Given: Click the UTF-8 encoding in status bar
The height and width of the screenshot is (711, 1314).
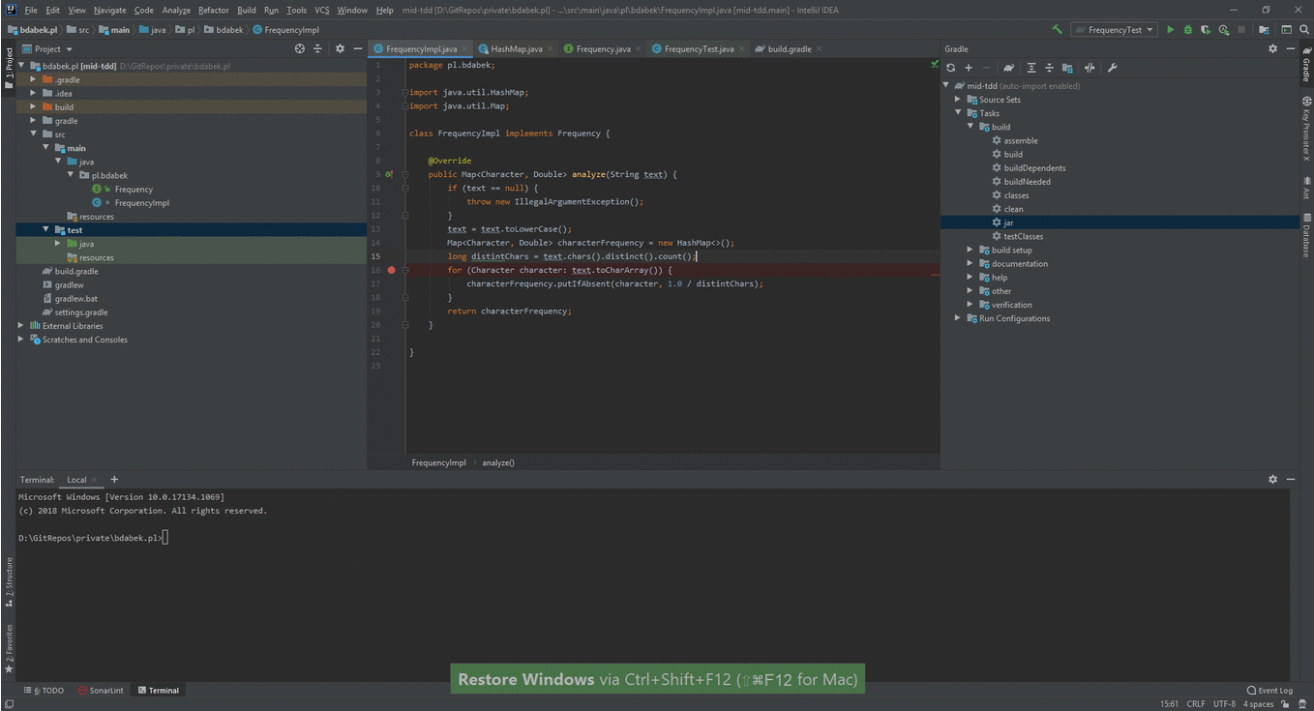Looking at the screenshot, I should pyautogui.click(x=1223, y=704).
